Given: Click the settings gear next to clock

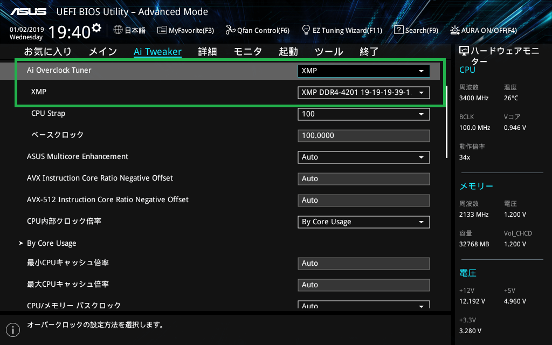Looking at the screenshot, I should pos(96,28).
